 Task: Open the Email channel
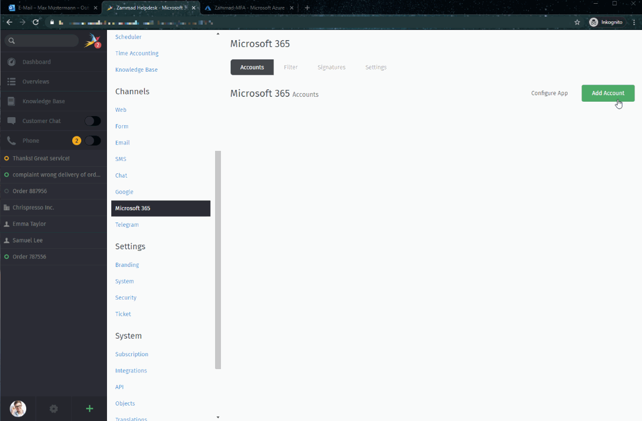click(123, 143)
